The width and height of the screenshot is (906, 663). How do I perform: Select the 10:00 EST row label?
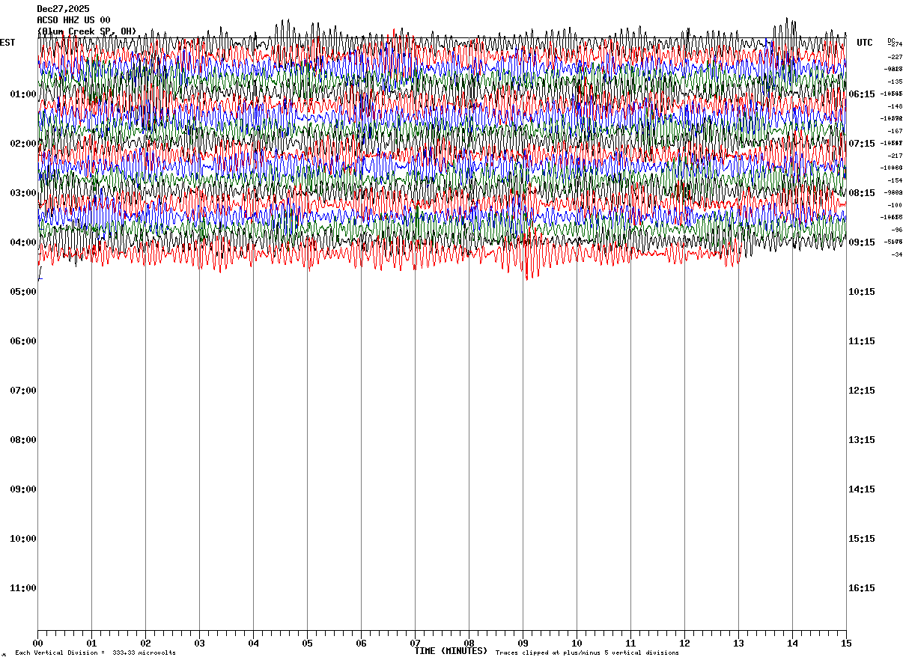click(23, 539)
